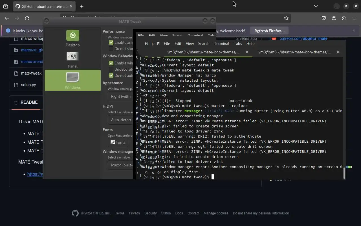Dismiss the Firefox notification bar
361x226 pixels.
point(354,31)
